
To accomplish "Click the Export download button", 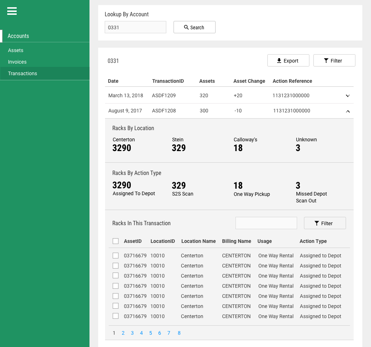I will click(x=288, y=60).
